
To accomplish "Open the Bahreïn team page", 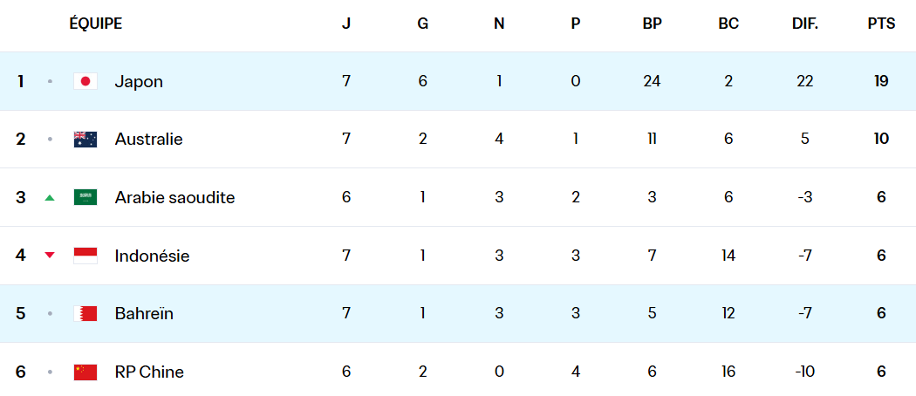I will tap(144, 313).
